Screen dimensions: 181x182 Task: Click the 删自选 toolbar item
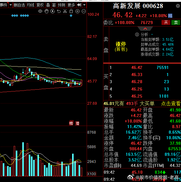pos(19,5)
